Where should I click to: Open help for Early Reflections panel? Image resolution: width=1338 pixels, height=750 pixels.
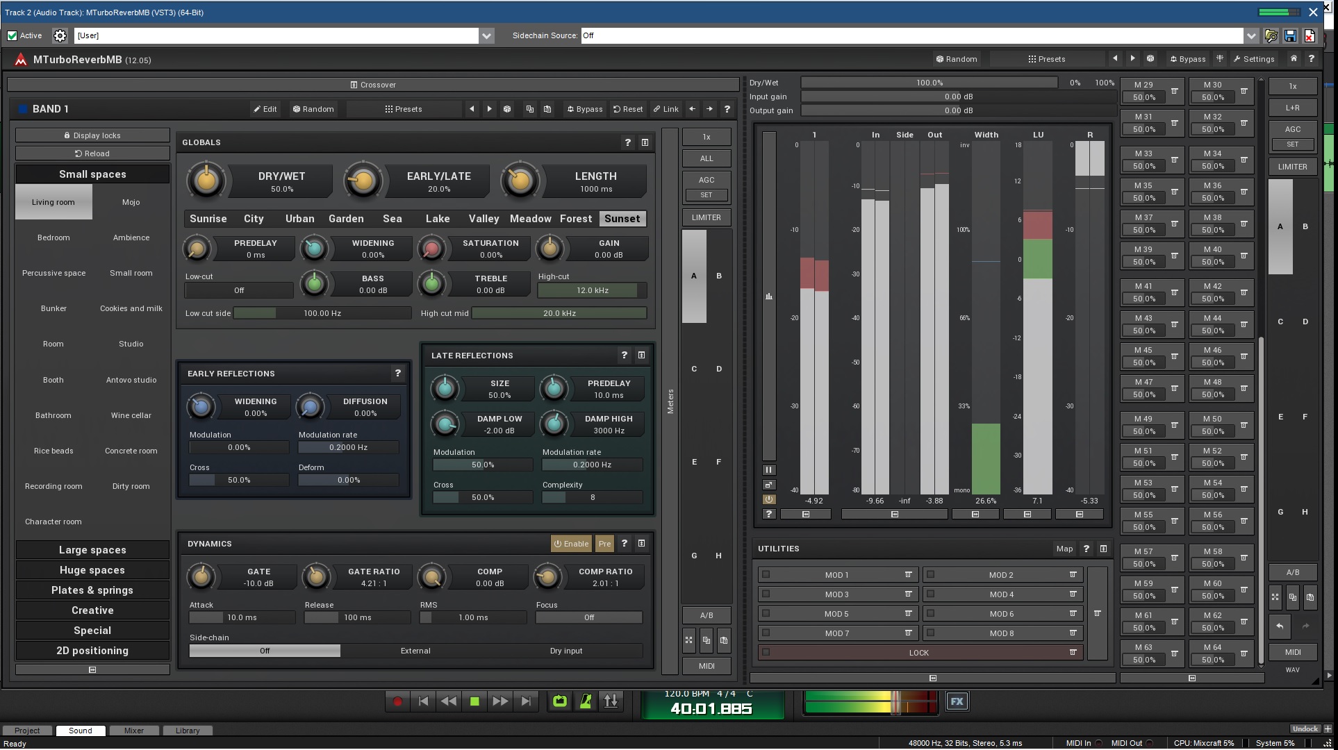(x=398, y=374)
